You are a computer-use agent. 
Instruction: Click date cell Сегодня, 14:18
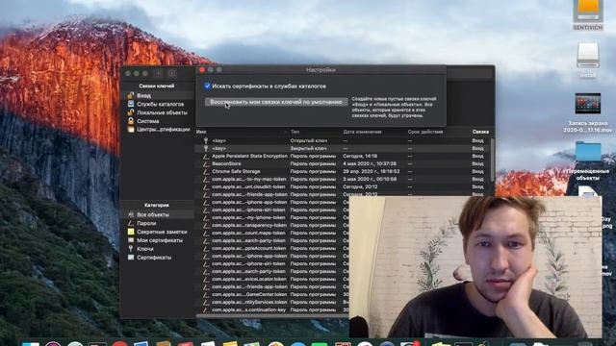click(x=360, y=156)
